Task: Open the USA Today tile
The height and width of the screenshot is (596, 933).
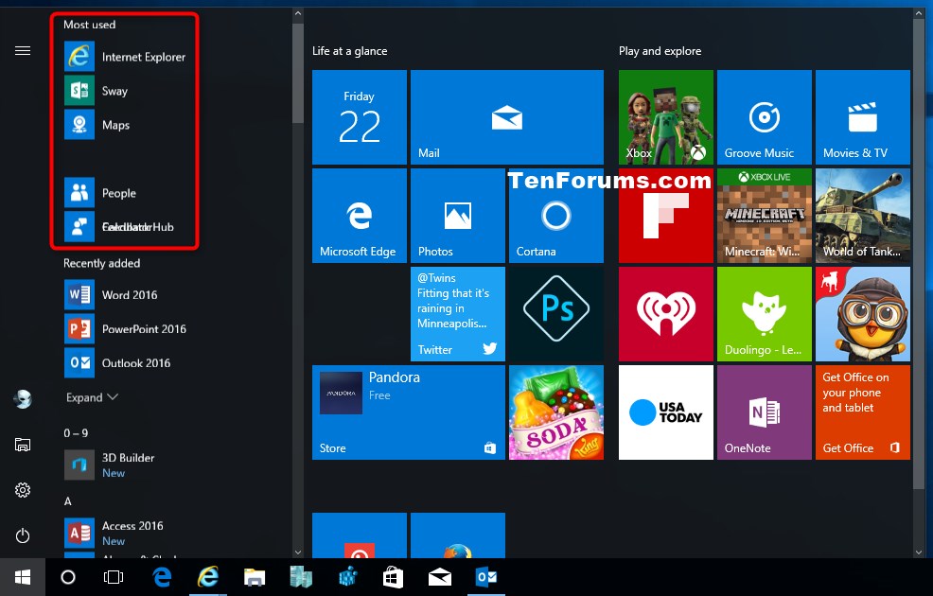Action: tap(666, 412)
